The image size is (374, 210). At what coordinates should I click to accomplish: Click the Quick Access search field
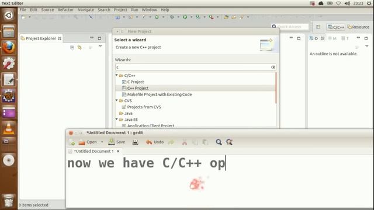pos(290,27)
